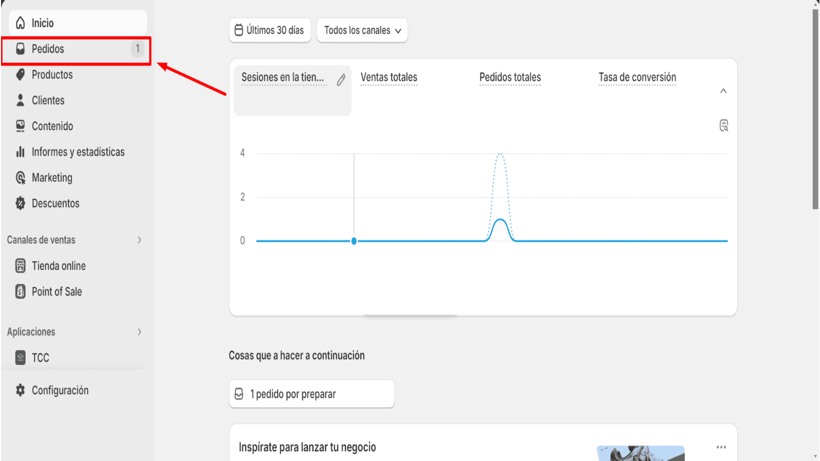Open the Descuentos section

coord(55,203)
